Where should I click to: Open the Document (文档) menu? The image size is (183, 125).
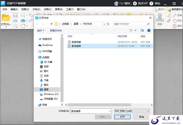click(x=36, y=9)
